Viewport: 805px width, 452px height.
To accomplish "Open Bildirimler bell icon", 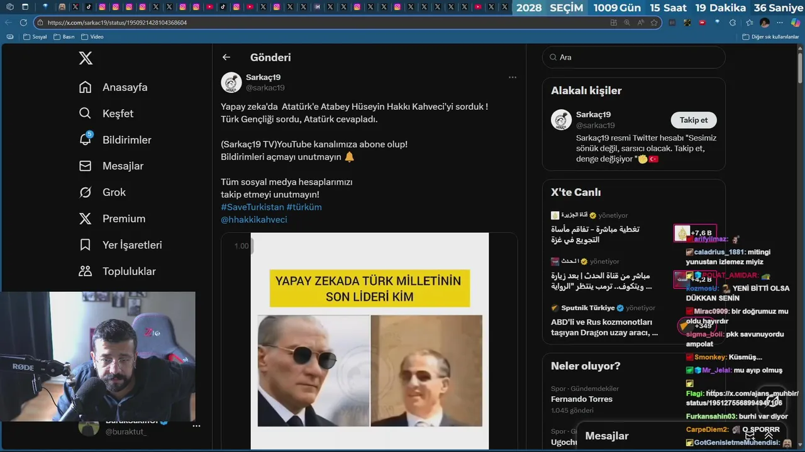I will tap(86, 139).
